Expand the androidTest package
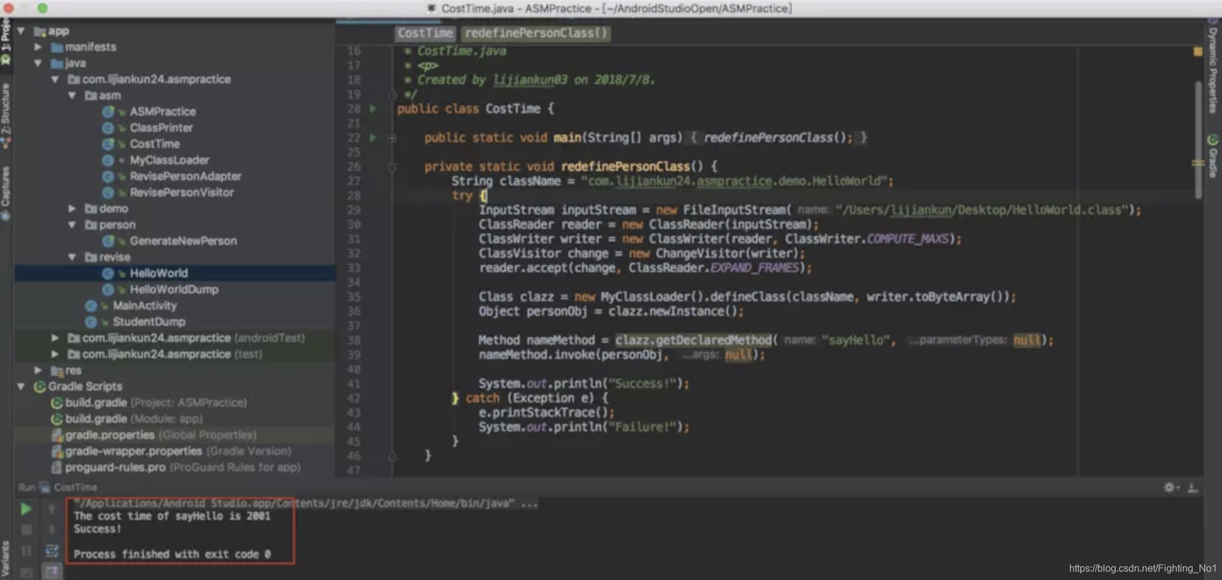Viewport: 1222px width, 580px height. pyautogui.click(x=55, y=338)
